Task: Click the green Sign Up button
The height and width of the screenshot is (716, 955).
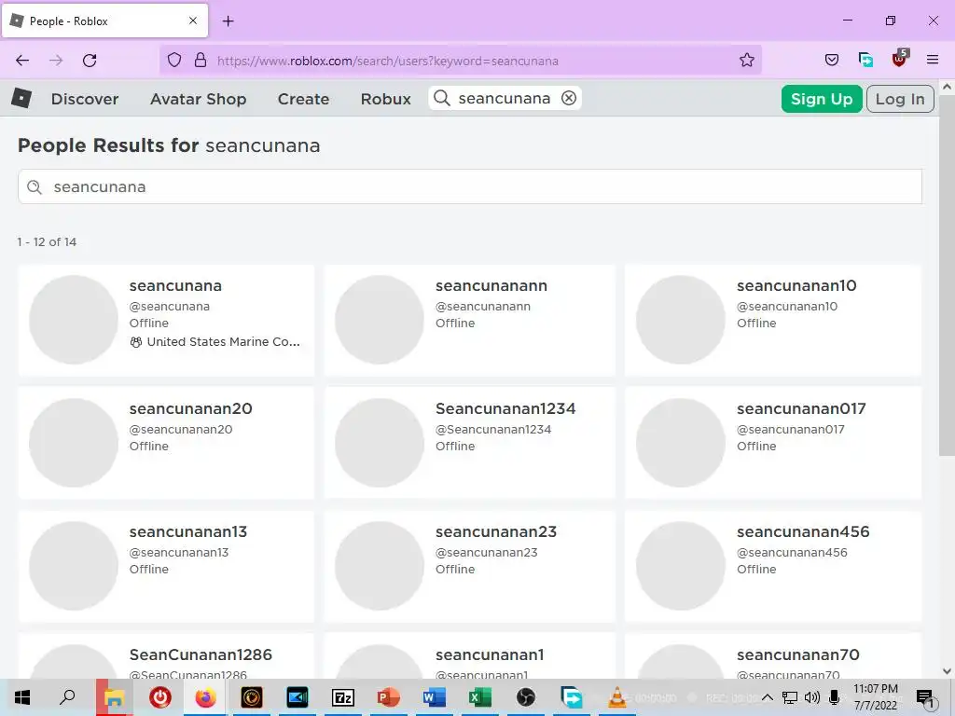Action: pyautogui.click(x=822, y=99)
